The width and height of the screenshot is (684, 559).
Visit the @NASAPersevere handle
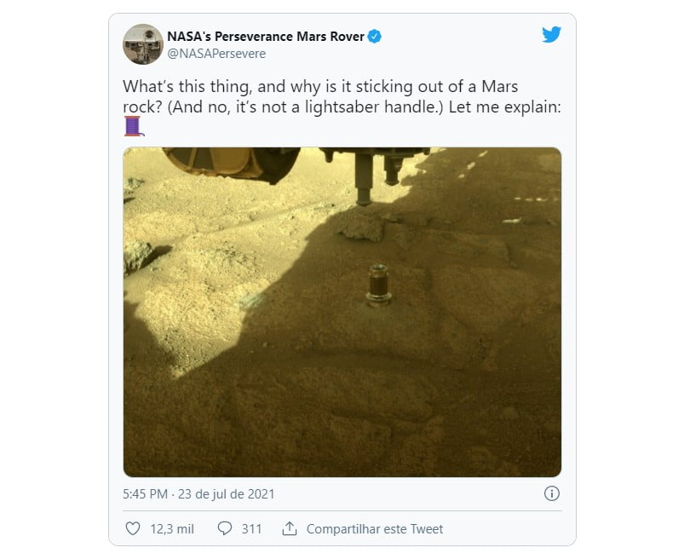216,54
